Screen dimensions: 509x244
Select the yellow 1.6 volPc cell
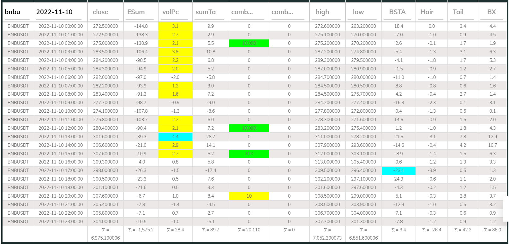click(x=175, y=94)
